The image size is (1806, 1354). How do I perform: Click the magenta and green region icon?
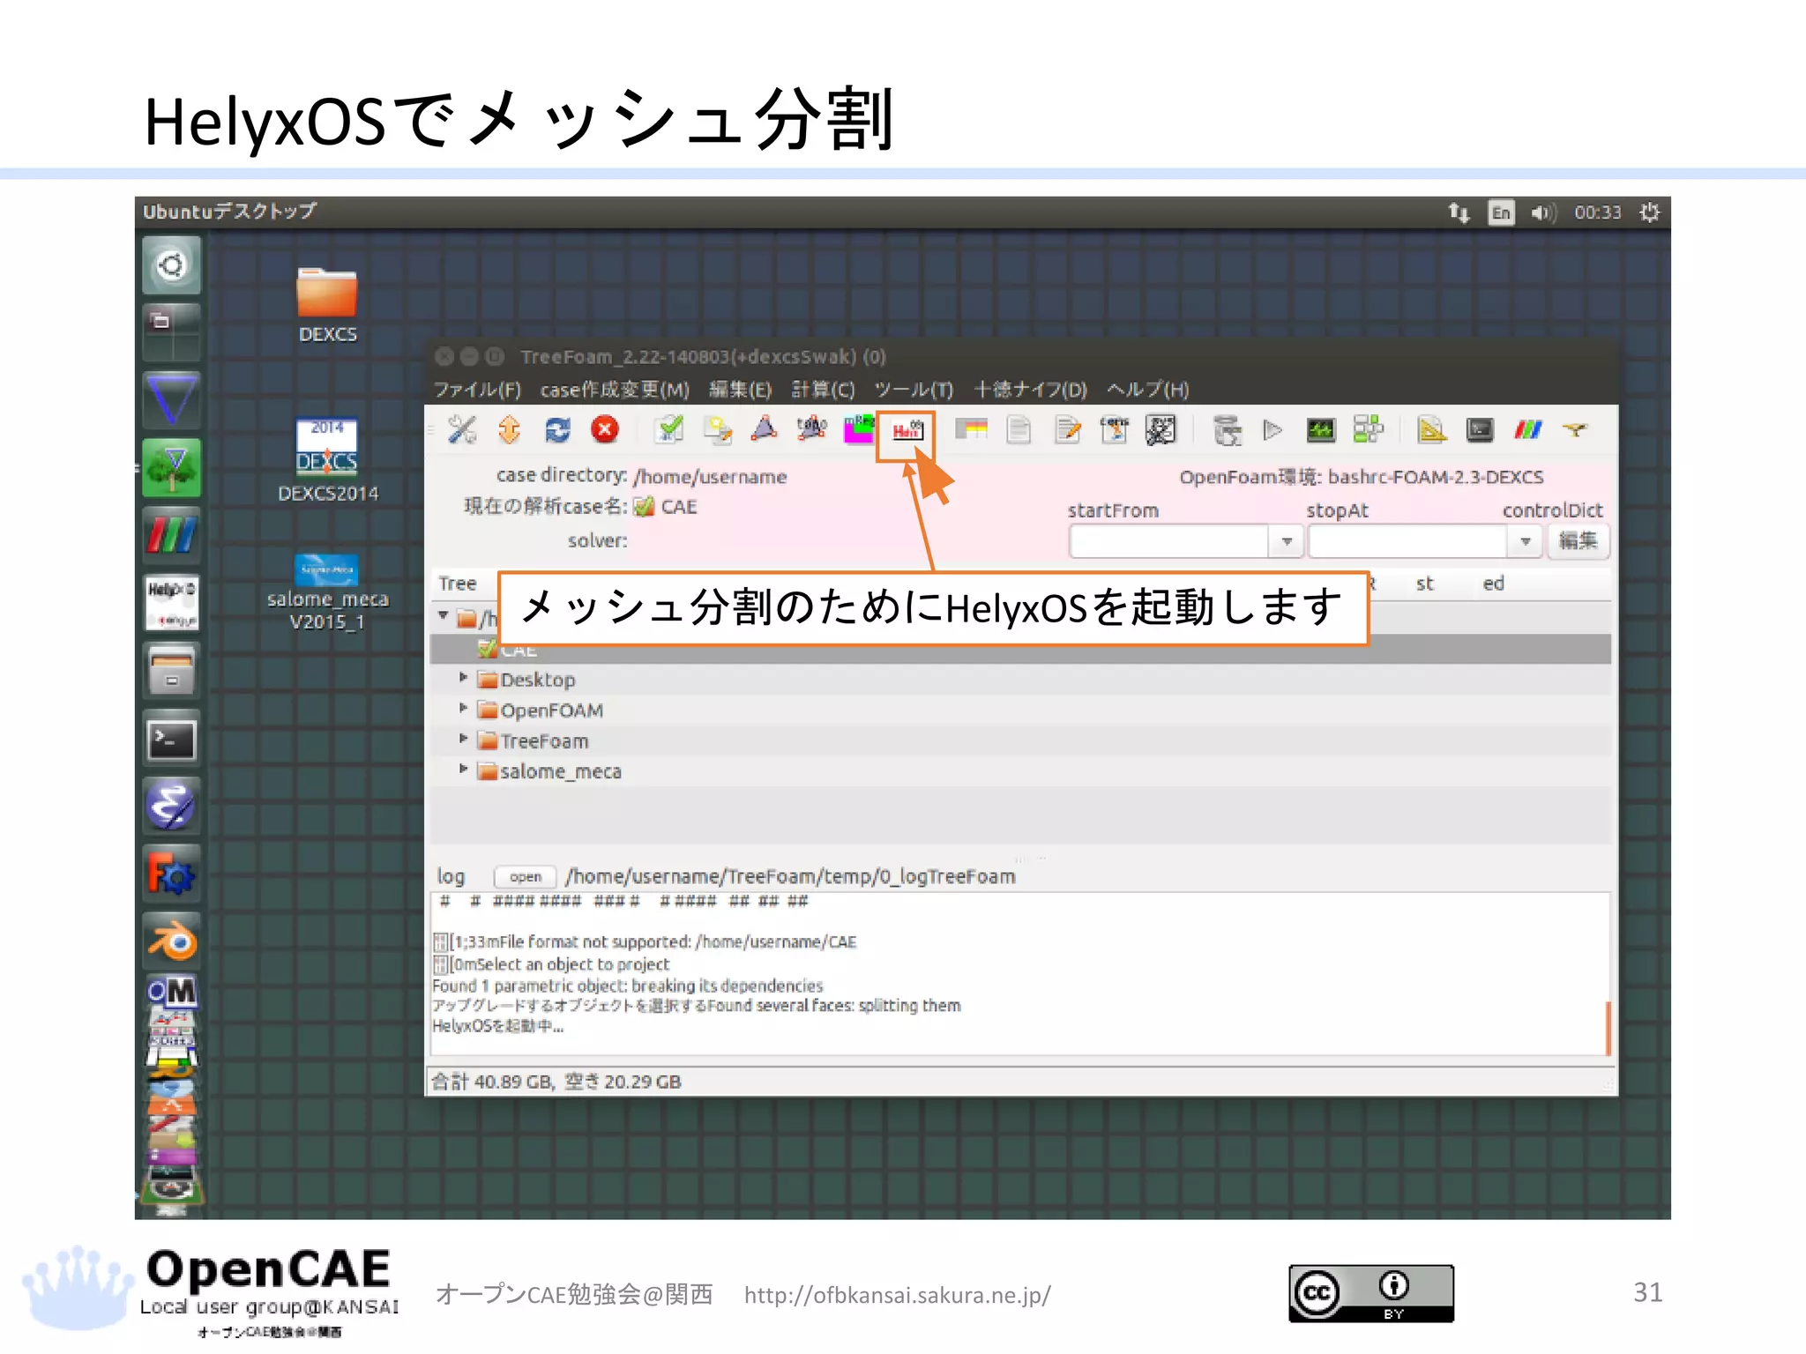tap(858, 429)
